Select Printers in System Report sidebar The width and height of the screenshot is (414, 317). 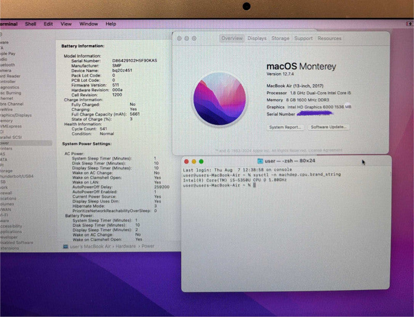pyautogui.click(x=6, y=149)
